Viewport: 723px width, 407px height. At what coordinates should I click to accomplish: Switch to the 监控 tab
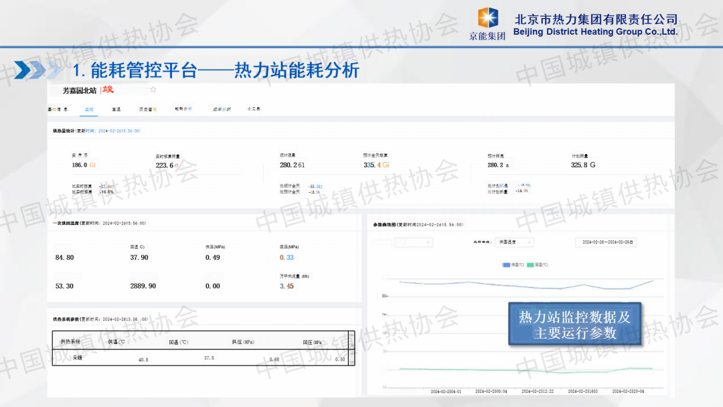pos(90,108)
